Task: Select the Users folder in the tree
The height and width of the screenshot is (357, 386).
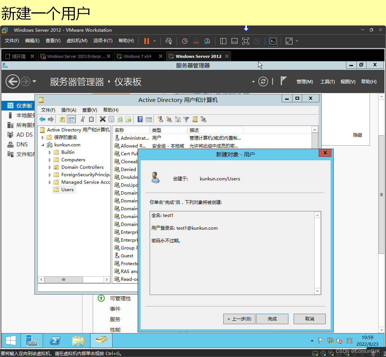Action: [64, 190]
